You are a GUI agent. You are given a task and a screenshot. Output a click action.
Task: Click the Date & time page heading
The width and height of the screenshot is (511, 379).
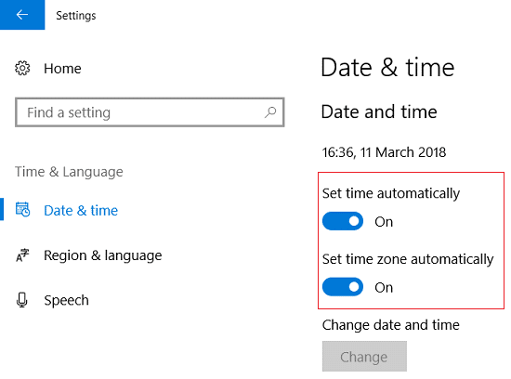[x=387, y=68]
